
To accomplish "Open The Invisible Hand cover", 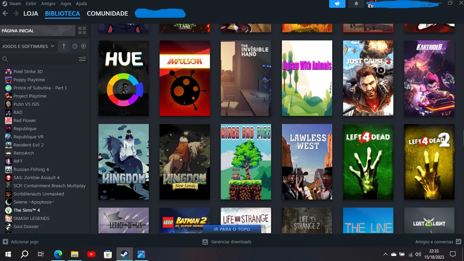I will coord(246,78).
